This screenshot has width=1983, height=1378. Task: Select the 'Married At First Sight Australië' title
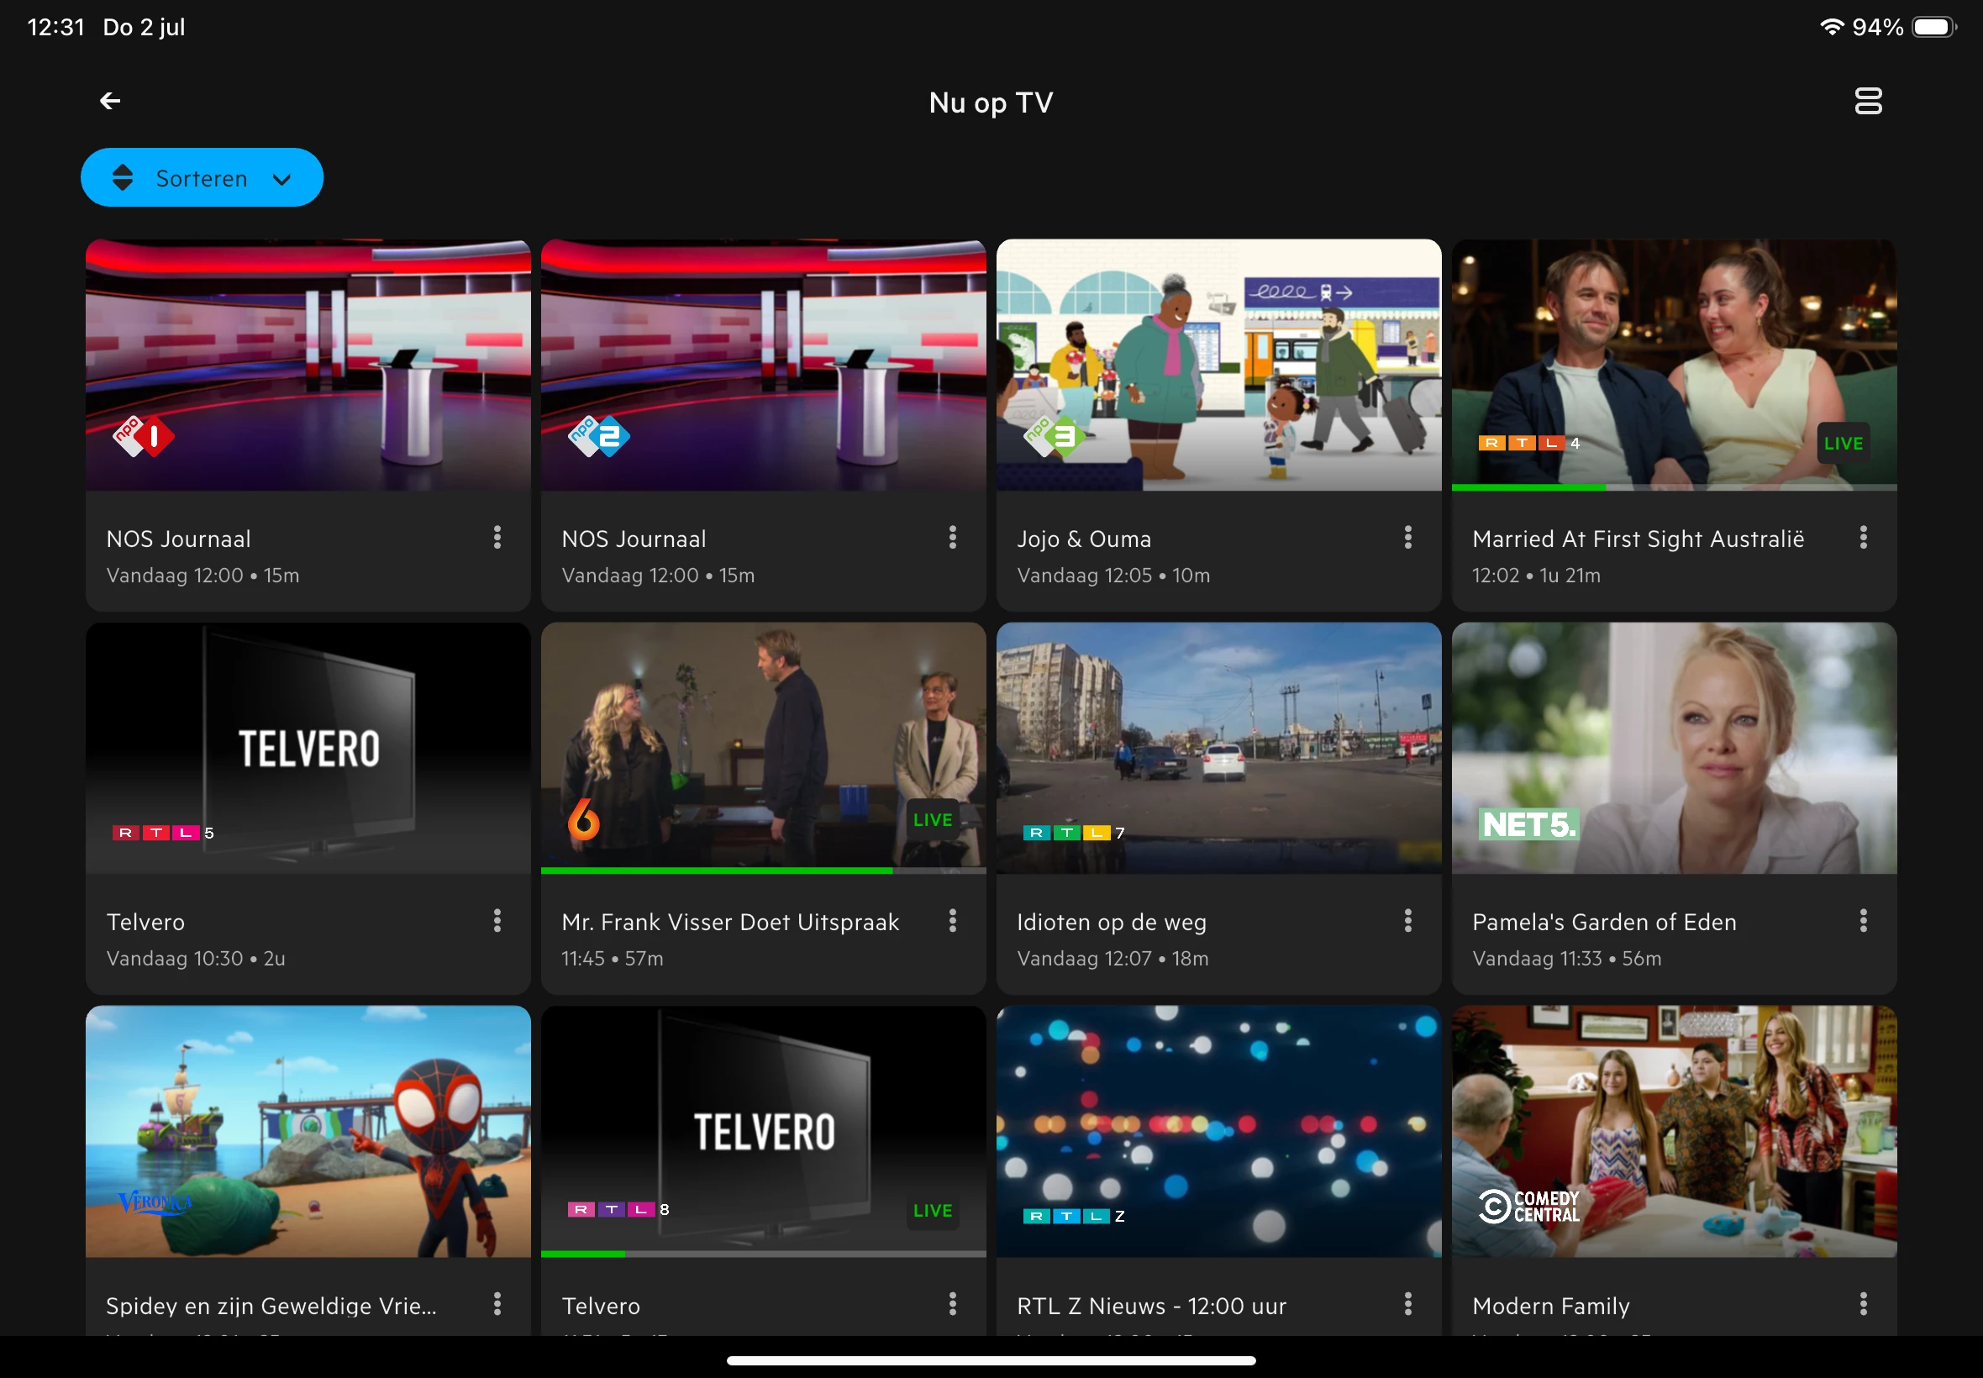tap(1638, 539)
